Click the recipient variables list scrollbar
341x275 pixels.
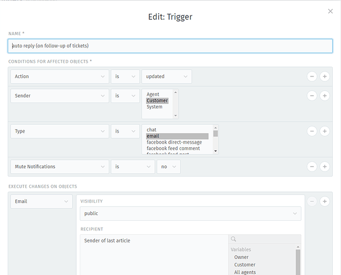click(298, 262)
